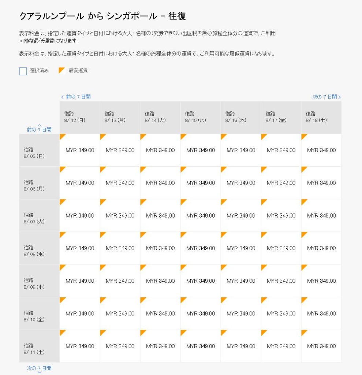This screenshot has height=375, width=362.
Task: Pick fare for 8/07 outbound, 8/15 return
Action: coord(200,215)
